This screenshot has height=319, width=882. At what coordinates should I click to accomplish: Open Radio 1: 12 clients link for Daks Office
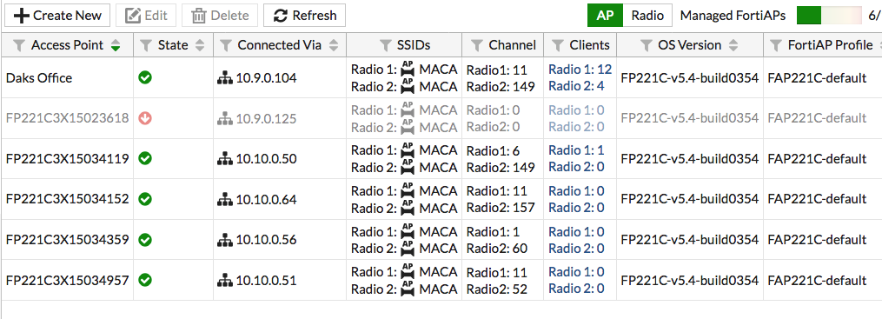tap(580, 70)
